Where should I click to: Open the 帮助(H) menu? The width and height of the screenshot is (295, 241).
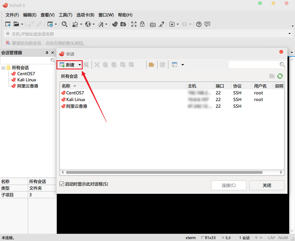[125, 15]
